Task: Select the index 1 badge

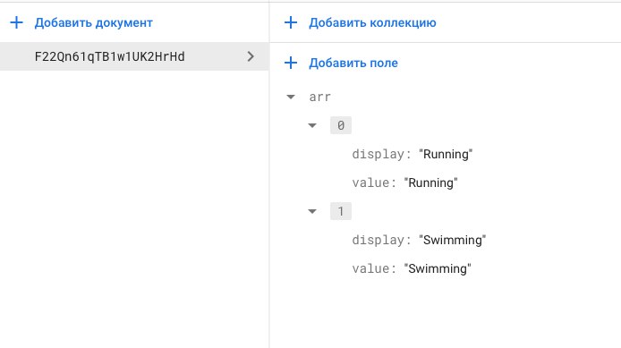Action: click(341, 211)
